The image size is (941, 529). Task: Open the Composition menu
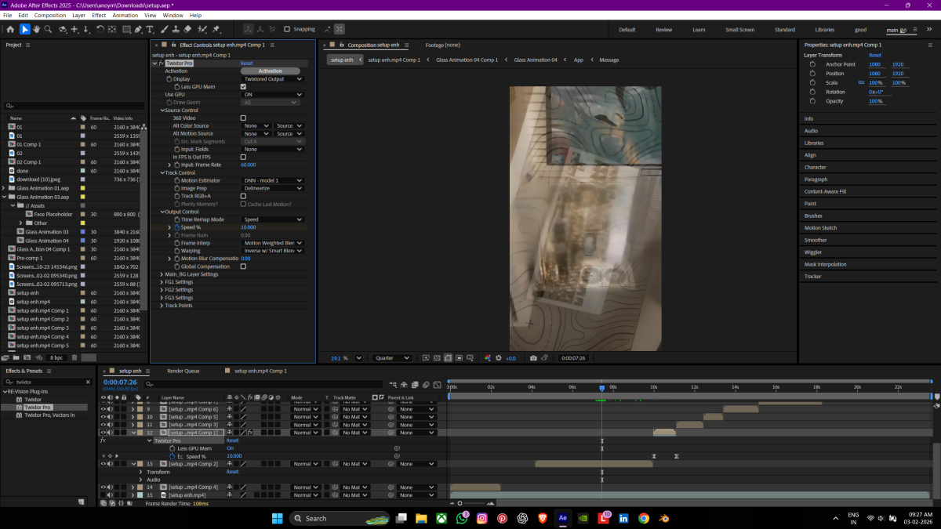pos(50,15)
